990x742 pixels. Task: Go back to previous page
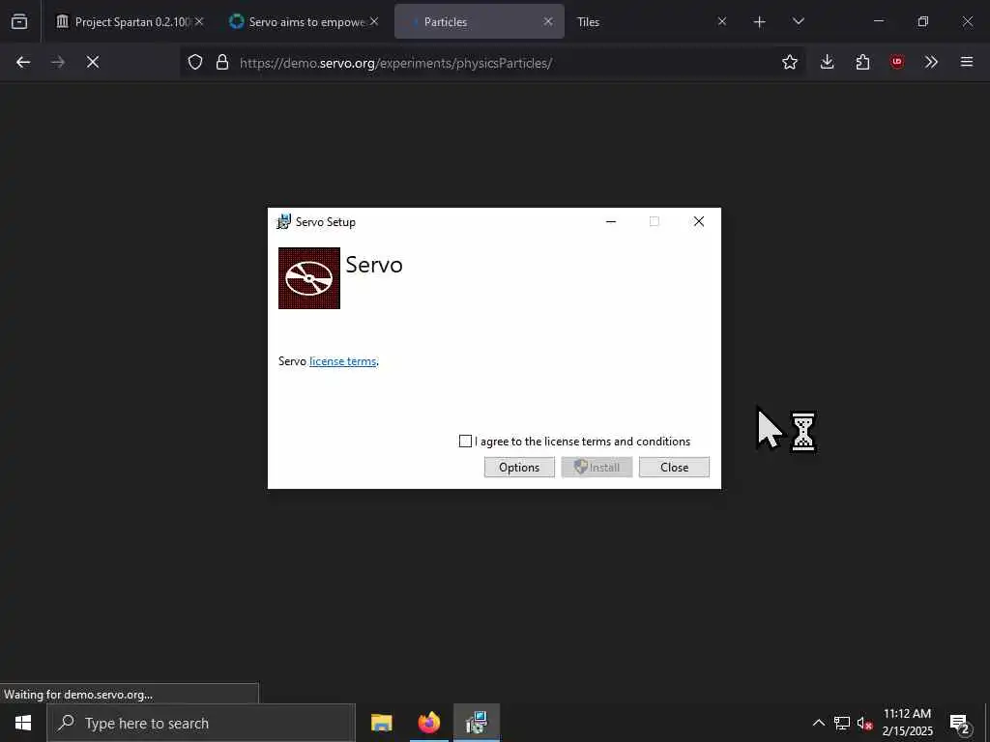[x=23, y=62]
